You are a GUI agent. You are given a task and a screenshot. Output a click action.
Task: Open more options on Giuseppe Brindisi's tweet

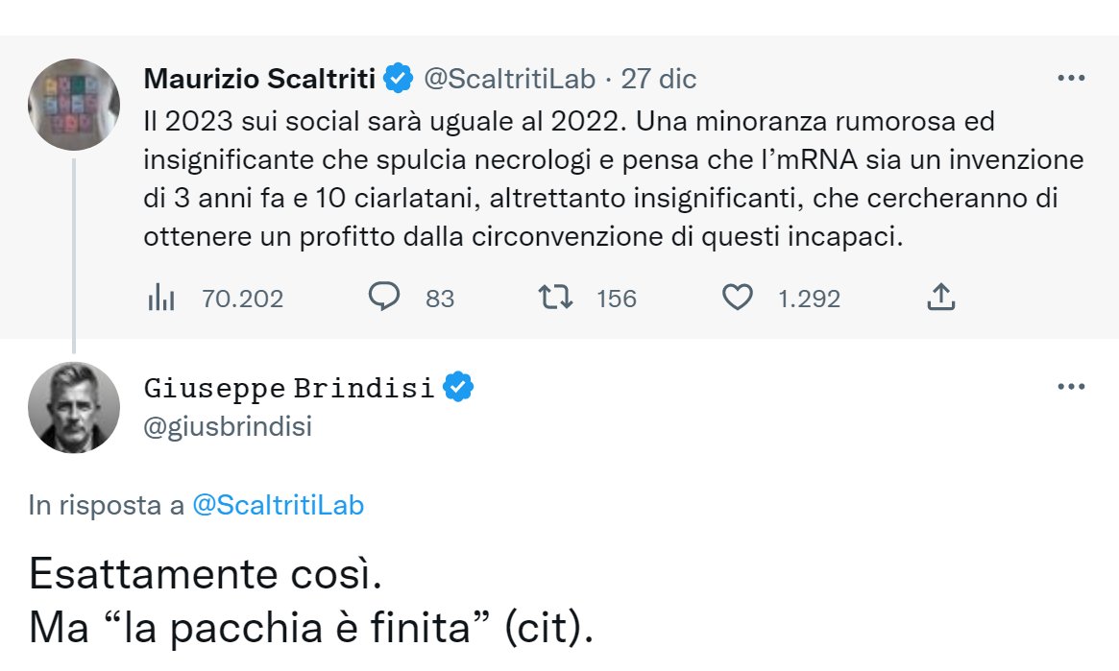click(1070, 387)
